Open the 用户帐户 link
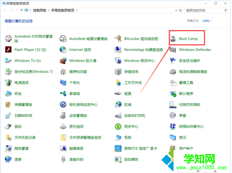The image size is (232, 173). [186, 149]
